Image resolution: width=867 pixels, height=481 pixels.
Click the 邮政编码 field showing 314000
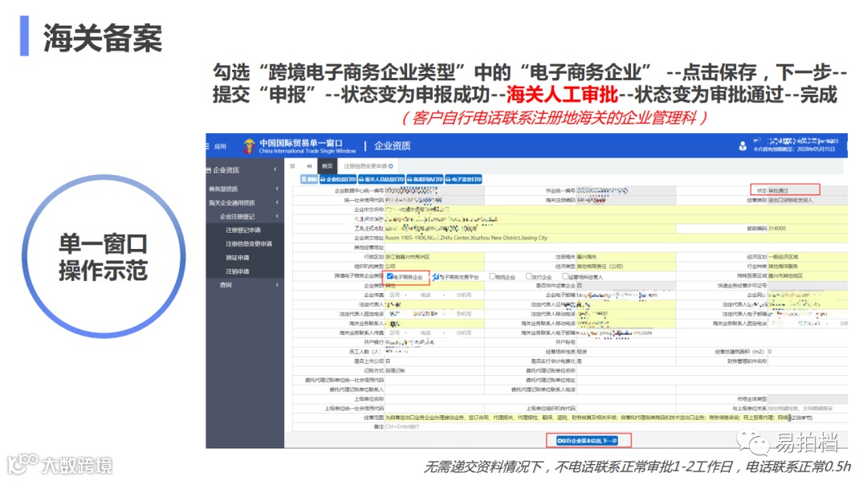[x=808, y=228]
